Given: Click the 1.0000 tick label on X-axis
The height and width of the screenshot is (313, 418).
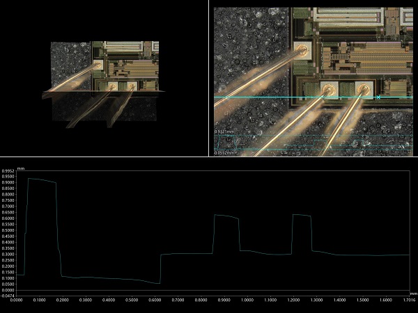Looking at the screenshot, I should pyautogui.click(x=247, y=300).
